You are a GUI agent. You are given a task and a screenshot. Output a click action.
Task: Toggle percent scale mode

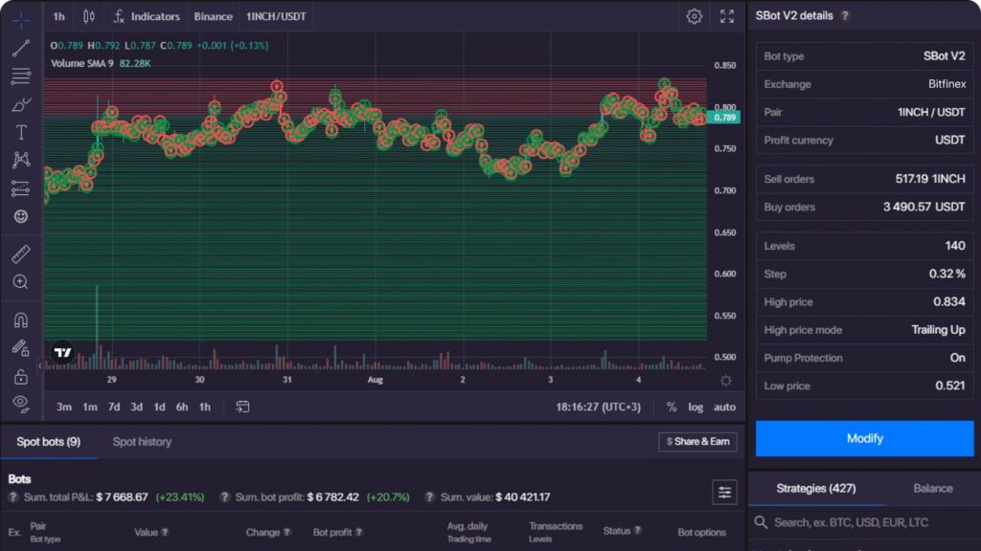[672, 407]
